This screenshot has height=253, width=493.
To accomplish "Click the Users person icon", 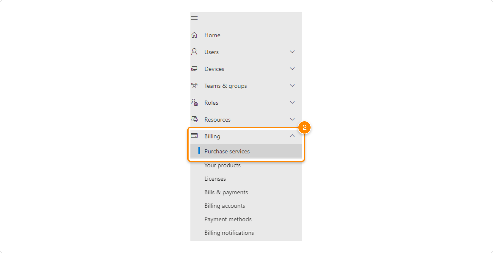I will coord(194,52).
